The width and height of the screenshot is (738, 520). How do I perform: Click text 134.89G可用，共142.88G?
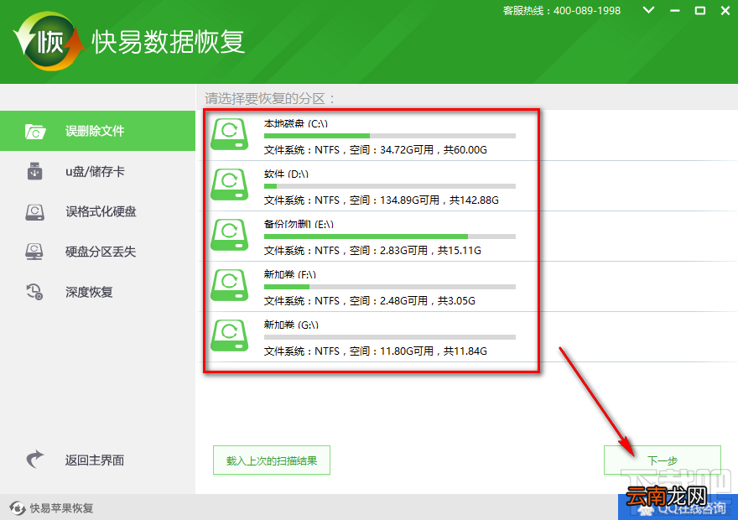click(x=439, y=200)
